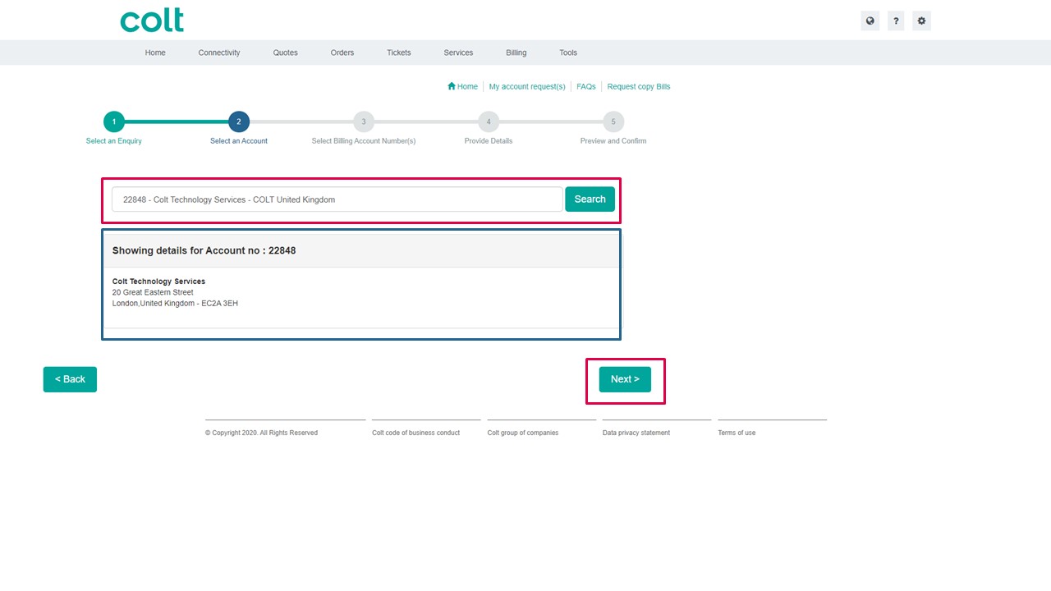Image resolution: width=1051 pixels, height=591 pixels.
Task: Click the Copyright 2020 footer text
Action: [261, 433]
